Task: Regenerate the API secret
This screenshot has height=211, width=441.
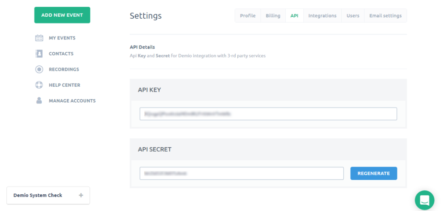Action: point(373,173)
